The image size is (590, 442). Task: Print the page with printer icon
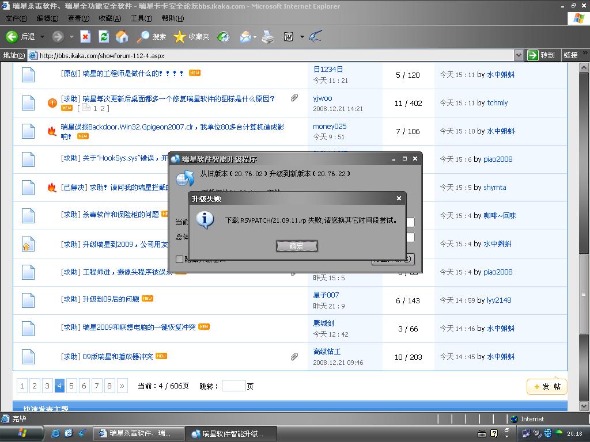(268, 36)
